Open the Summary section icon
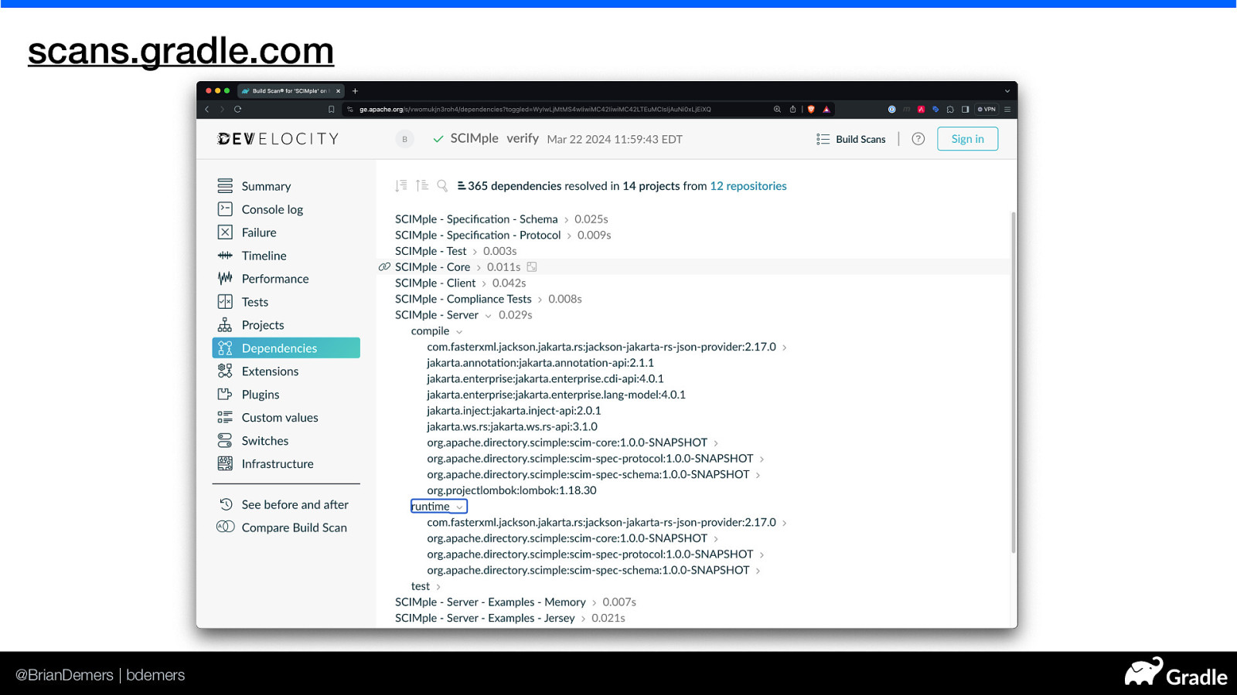Screen dimensions: 1237x695 [x=225, y=186]
